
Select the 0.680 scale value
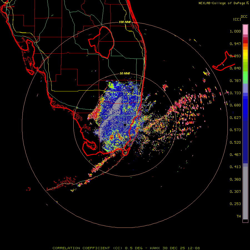235,105
